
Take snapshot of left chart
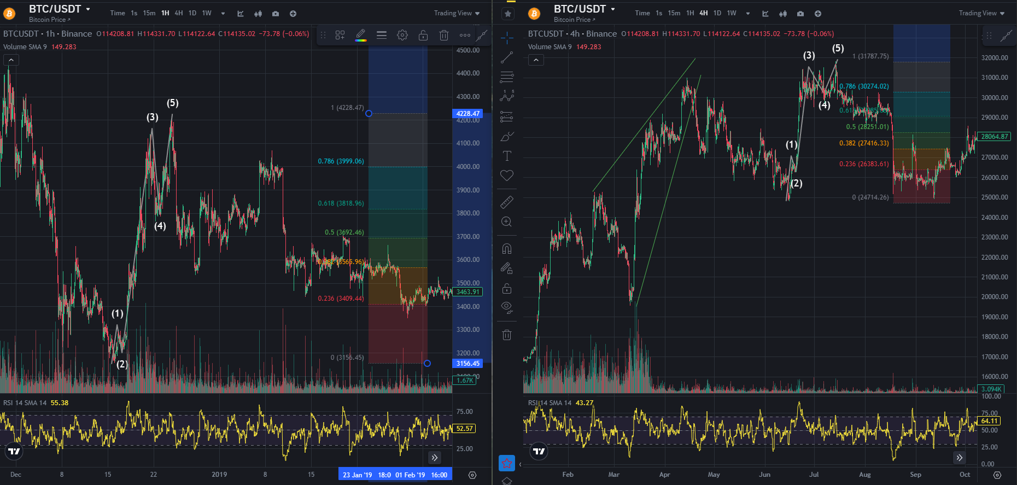[x=276, y=14]
